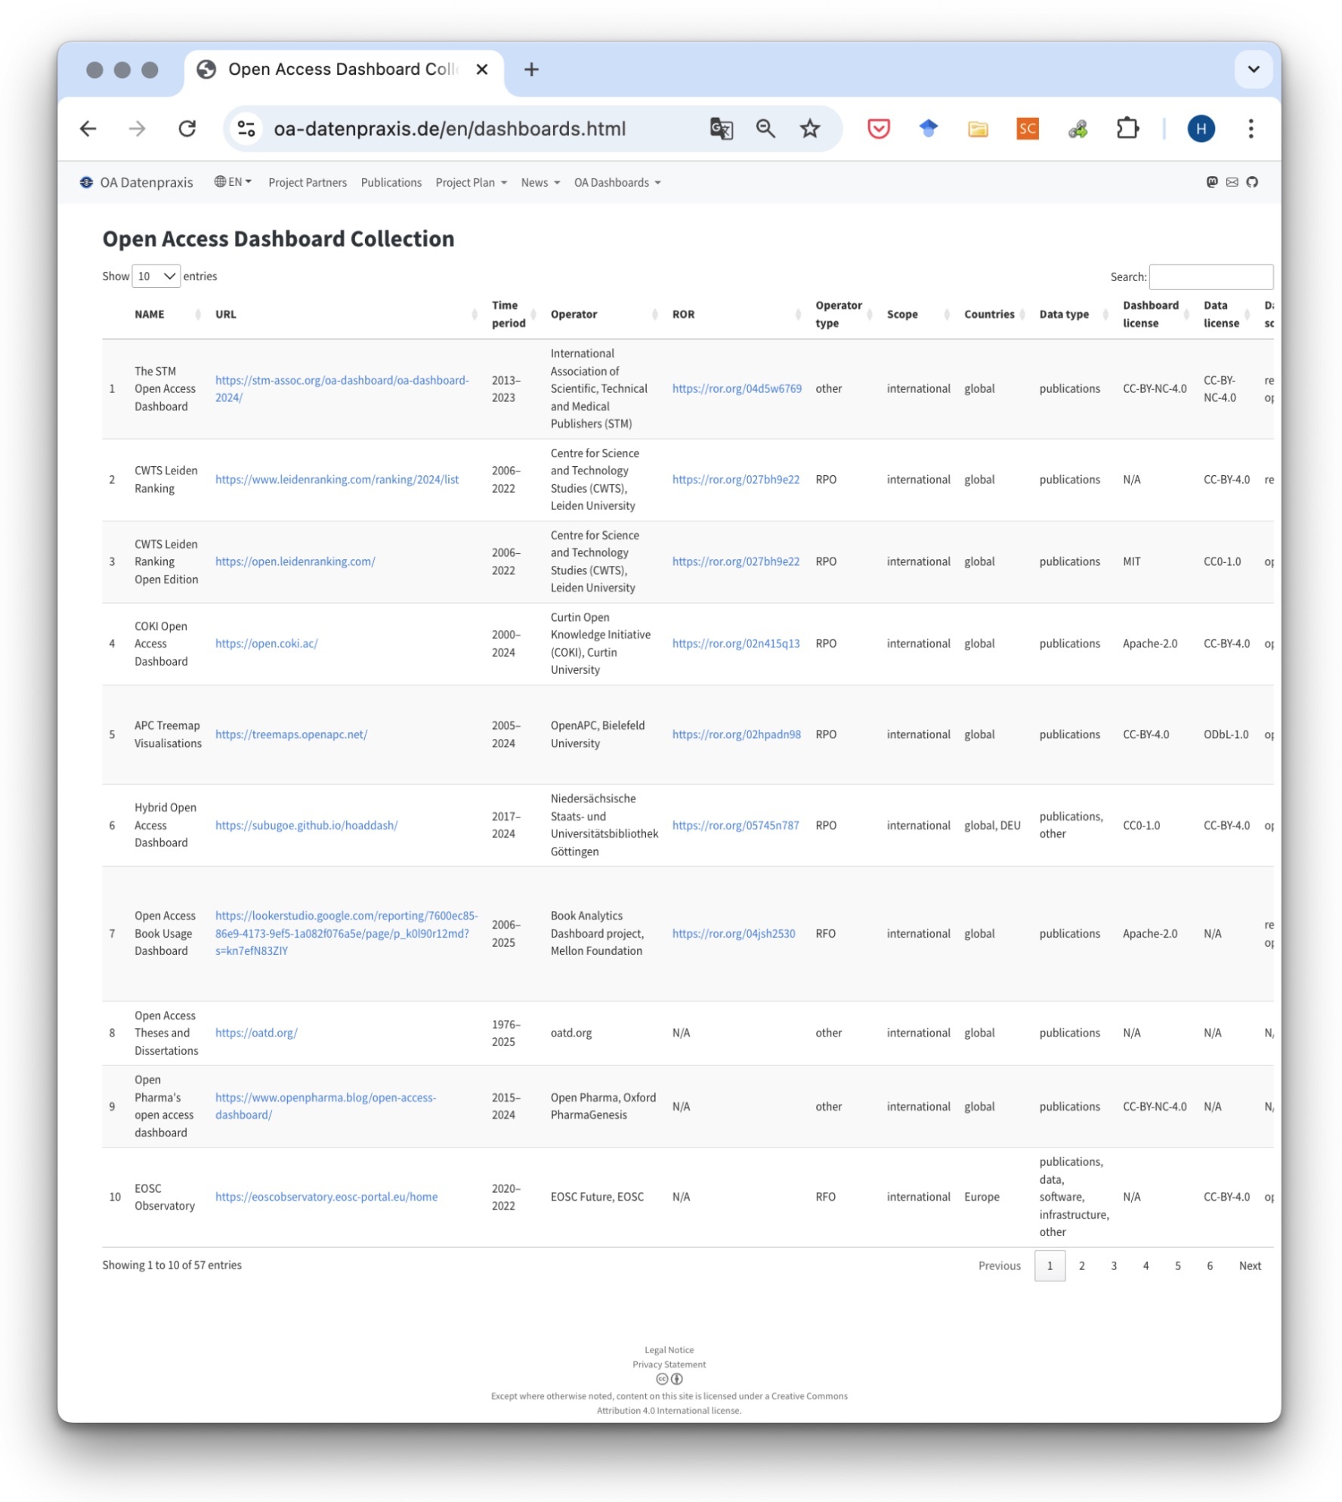Click the browser forward arrow
This screenshot has width=1342, height=1502.
coord(137,128)
